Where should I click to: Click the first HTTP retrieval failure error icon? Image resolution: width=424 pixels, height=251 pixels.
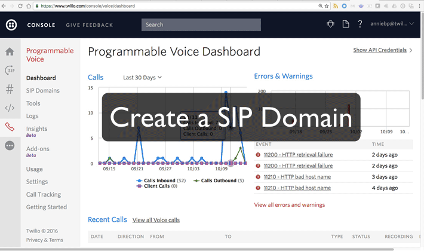[258, 155]
